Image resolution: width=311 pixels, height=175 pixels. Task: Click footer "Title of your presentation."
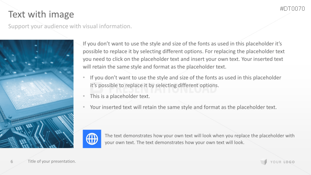[x=52, y=161]
